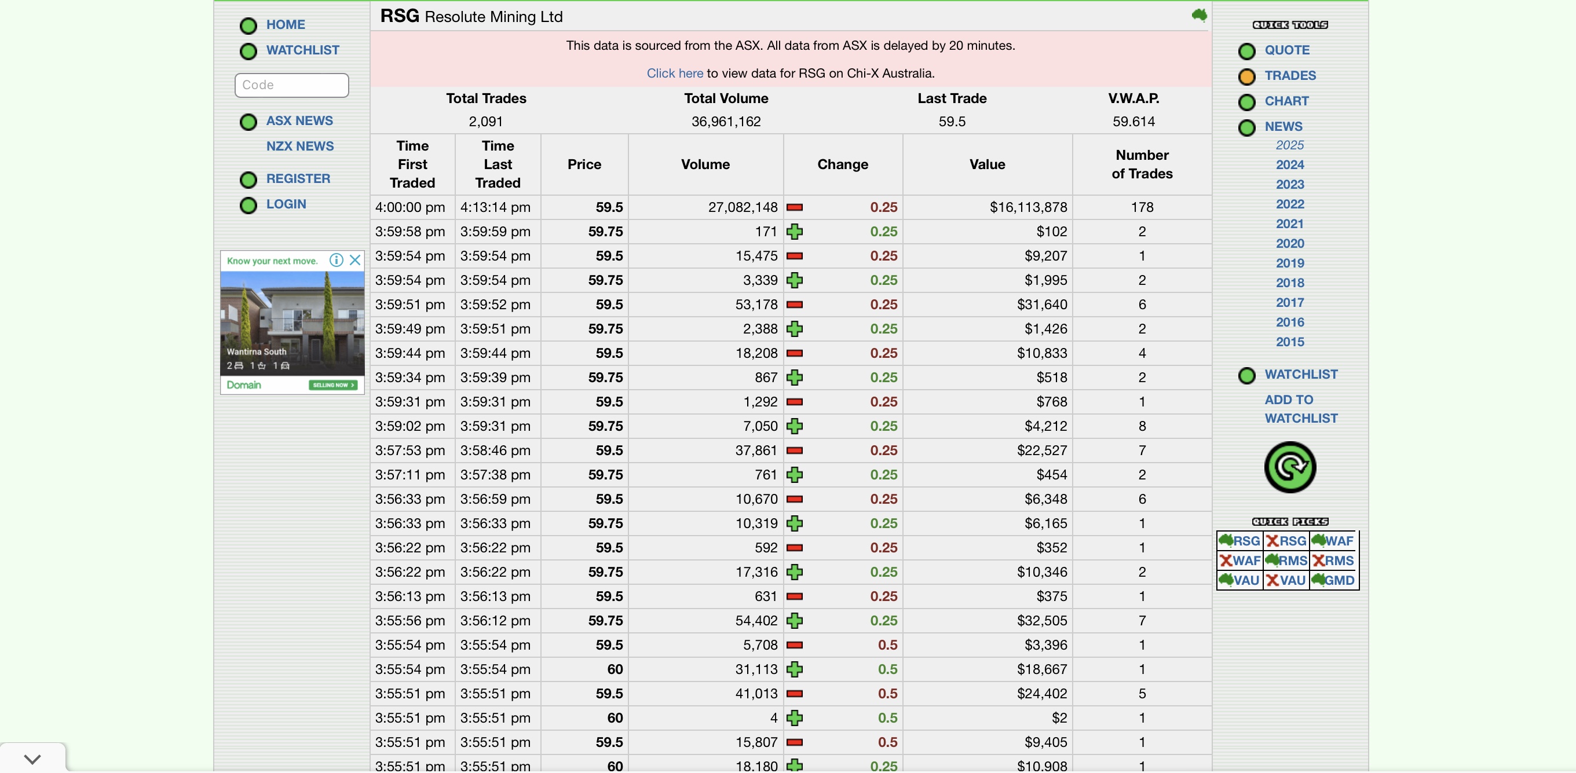
Task: Open QUOTE quick tool
Action: 1287,50
